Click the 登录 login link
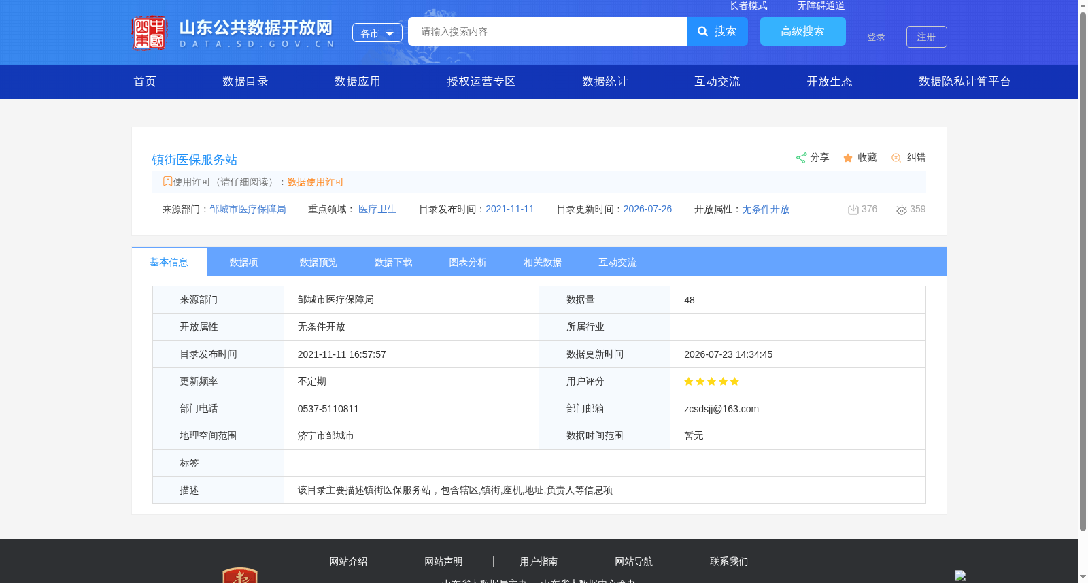 point(876,37)
